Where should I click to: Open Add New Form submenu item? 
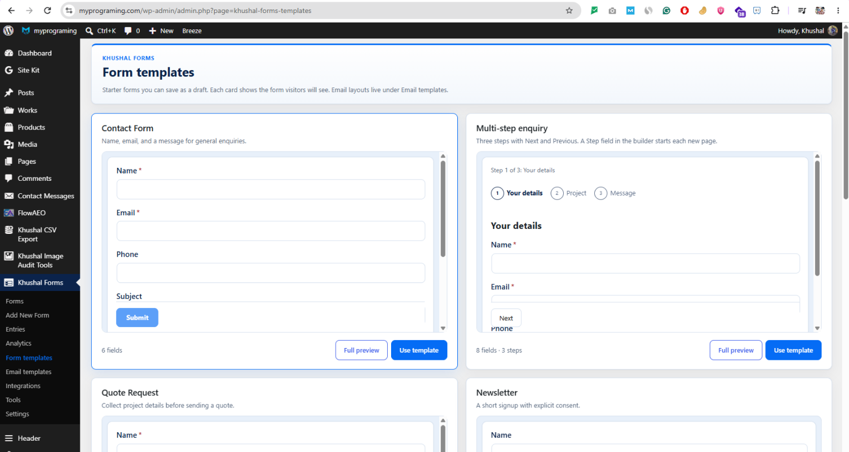point(27,315)
